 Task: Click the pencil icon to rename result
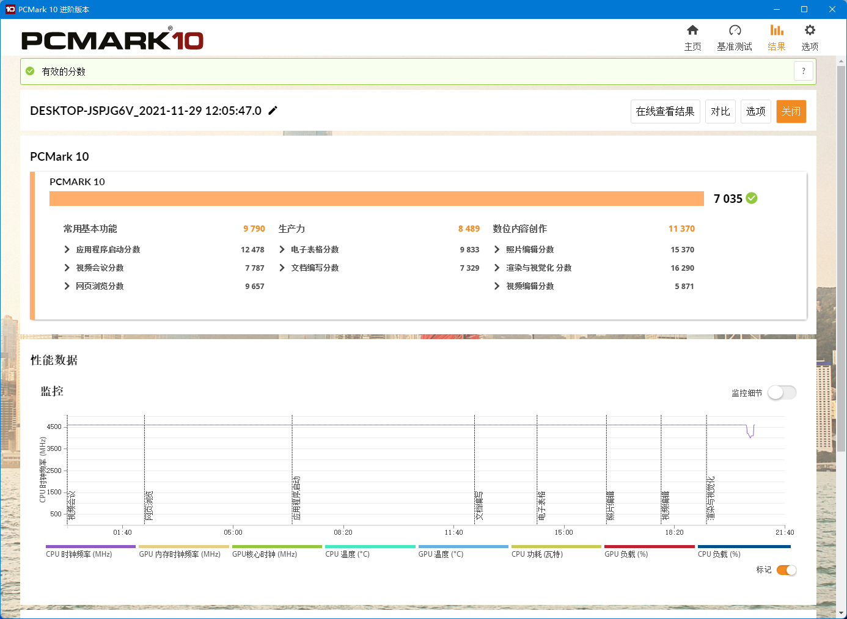273,111
